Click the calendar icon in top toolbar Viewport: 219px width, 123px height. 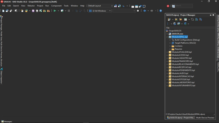pos(136,6)
